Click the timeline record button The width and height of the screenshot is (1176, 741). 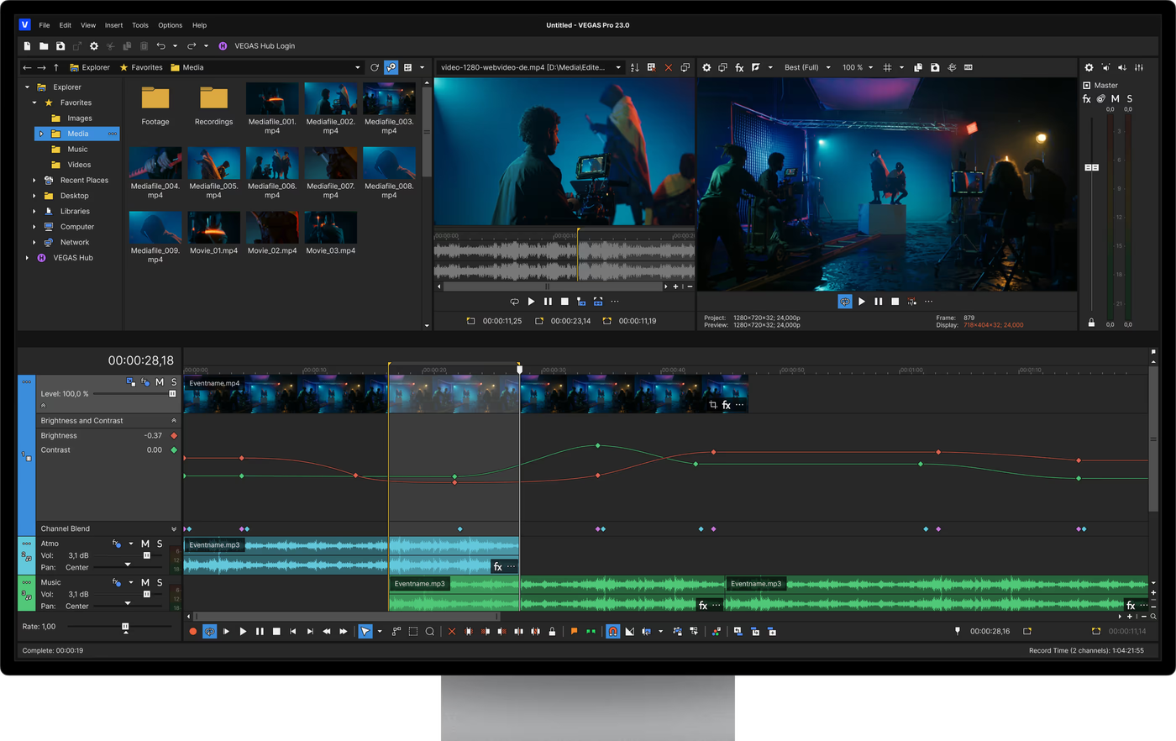[x=193, y=631]
